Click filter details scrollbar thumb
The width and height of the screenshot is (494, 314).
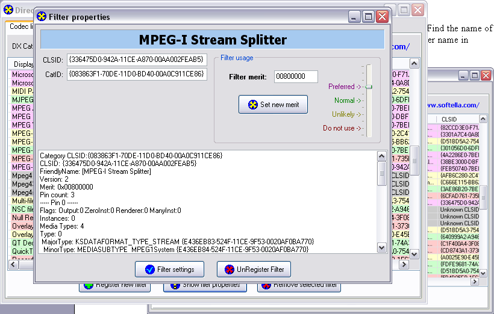coord(381,173)
